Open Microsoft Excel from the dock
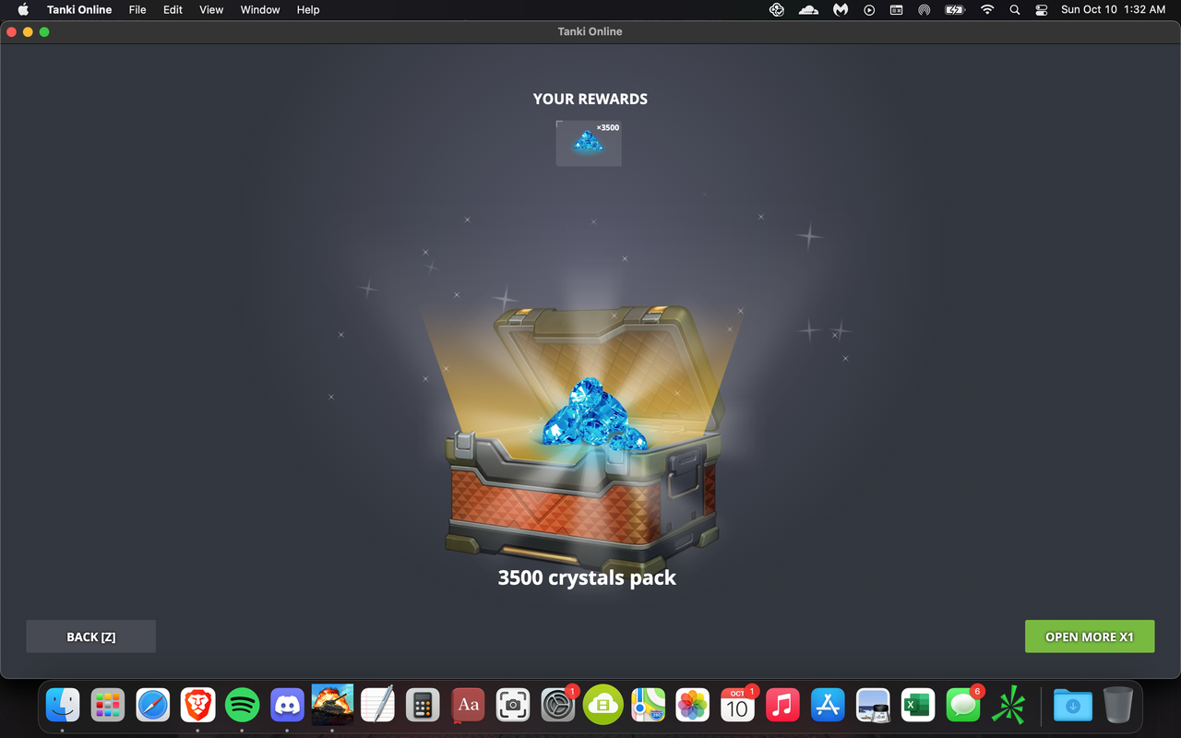1181x738 pixels. point(917,705)
